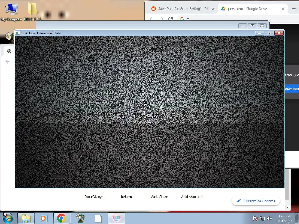
Task: Go back in the Google Drive Chrome window
Action: [x=152, y=19]
